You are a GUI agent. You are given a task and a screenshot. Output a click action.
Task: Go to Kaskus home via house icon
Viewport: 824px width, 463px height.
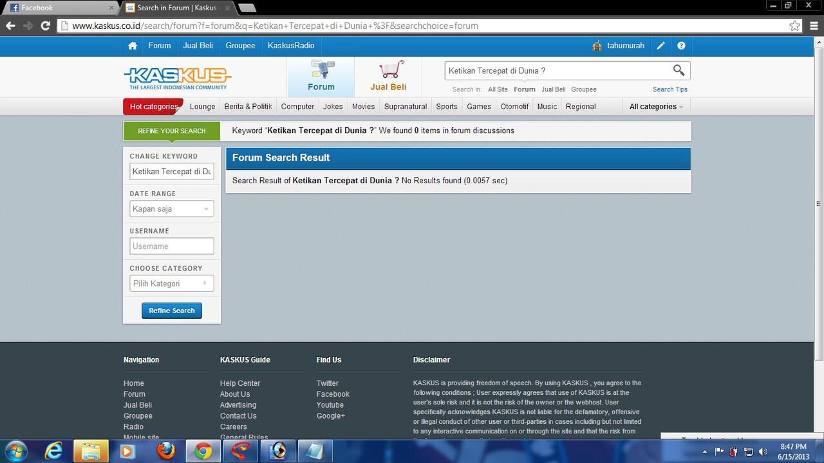(x=133, y=46)
